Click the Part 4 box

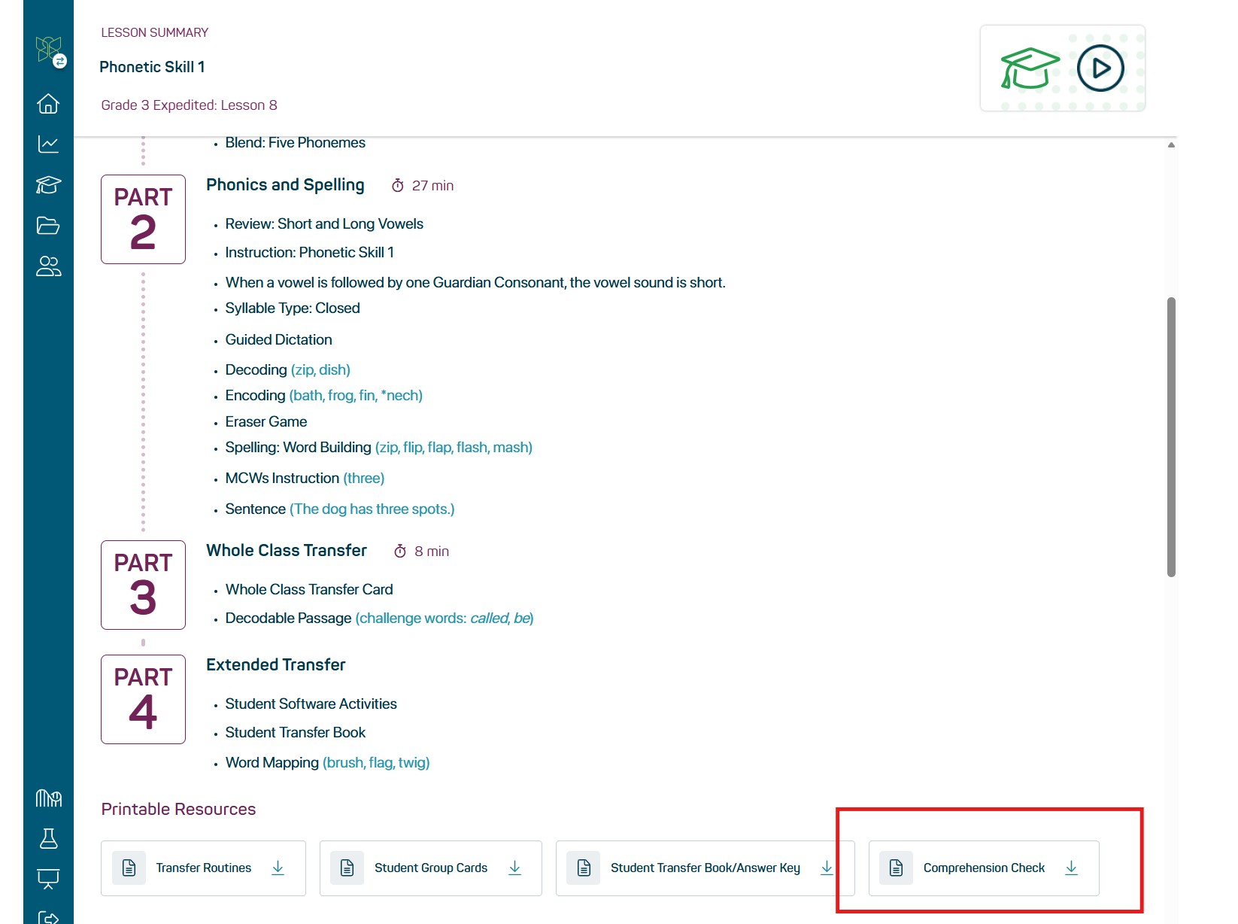[x=143, y=699]
